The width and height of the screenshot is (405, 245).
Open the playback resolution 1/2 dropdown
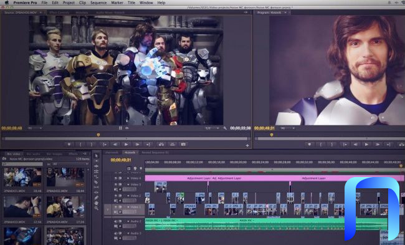coord(212,128)
